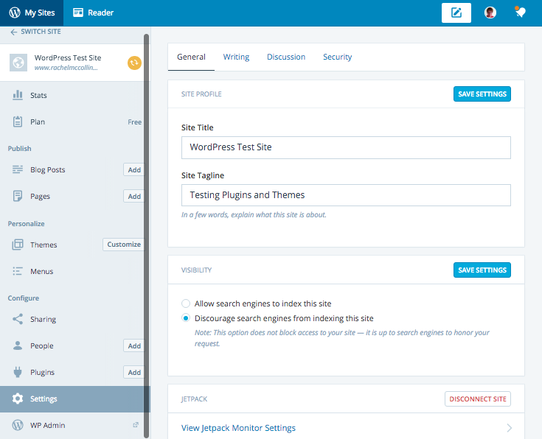Open View Jetpack Monitor Settings link
This screenshot has height=439, width=542.
coord(238,428)
